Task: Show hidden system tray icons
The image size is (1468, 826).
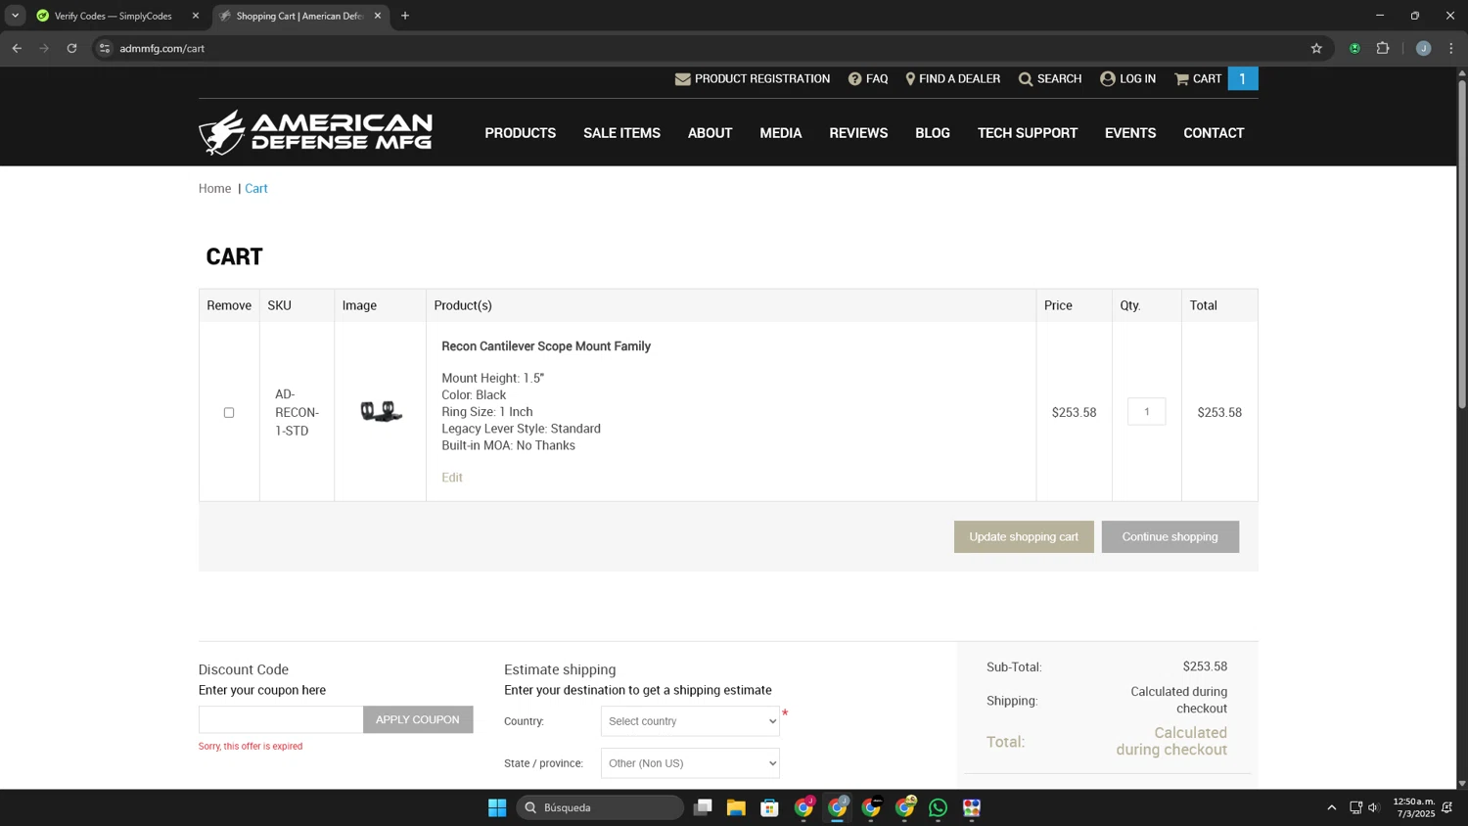Action: click(1331, 807)
